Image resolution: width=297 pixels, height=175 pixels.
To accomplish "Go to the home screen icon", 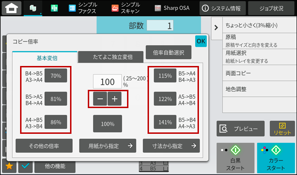I will tap(12, 8).
